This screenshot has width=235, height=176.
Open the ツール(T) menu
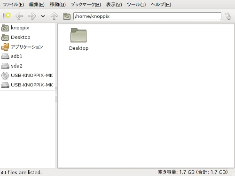(x=136, y=5)
